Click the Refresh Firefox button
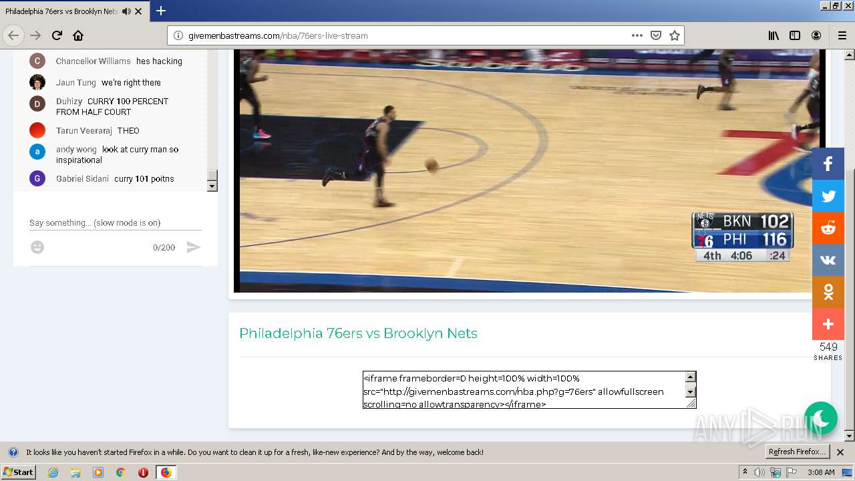 798,452
